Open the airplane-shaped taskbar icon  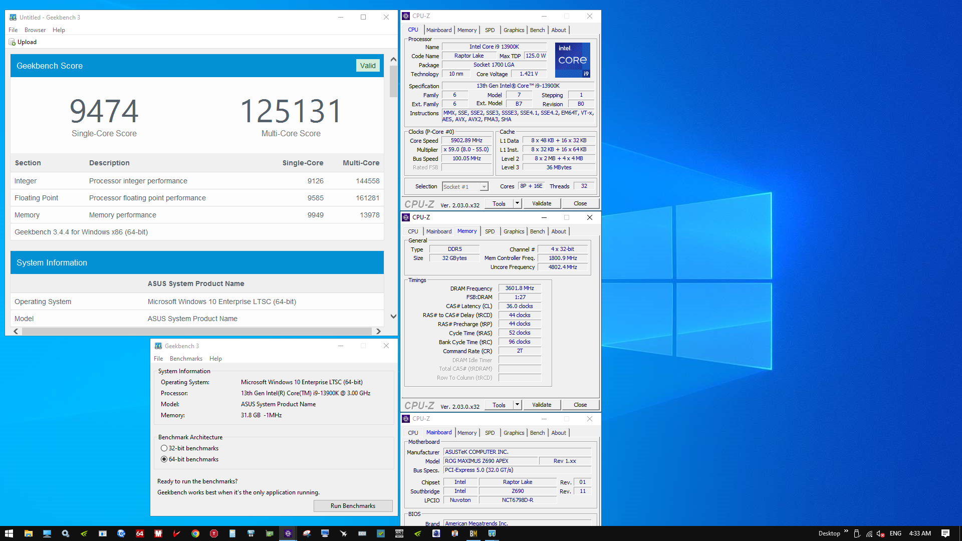(x=344, y=533)
